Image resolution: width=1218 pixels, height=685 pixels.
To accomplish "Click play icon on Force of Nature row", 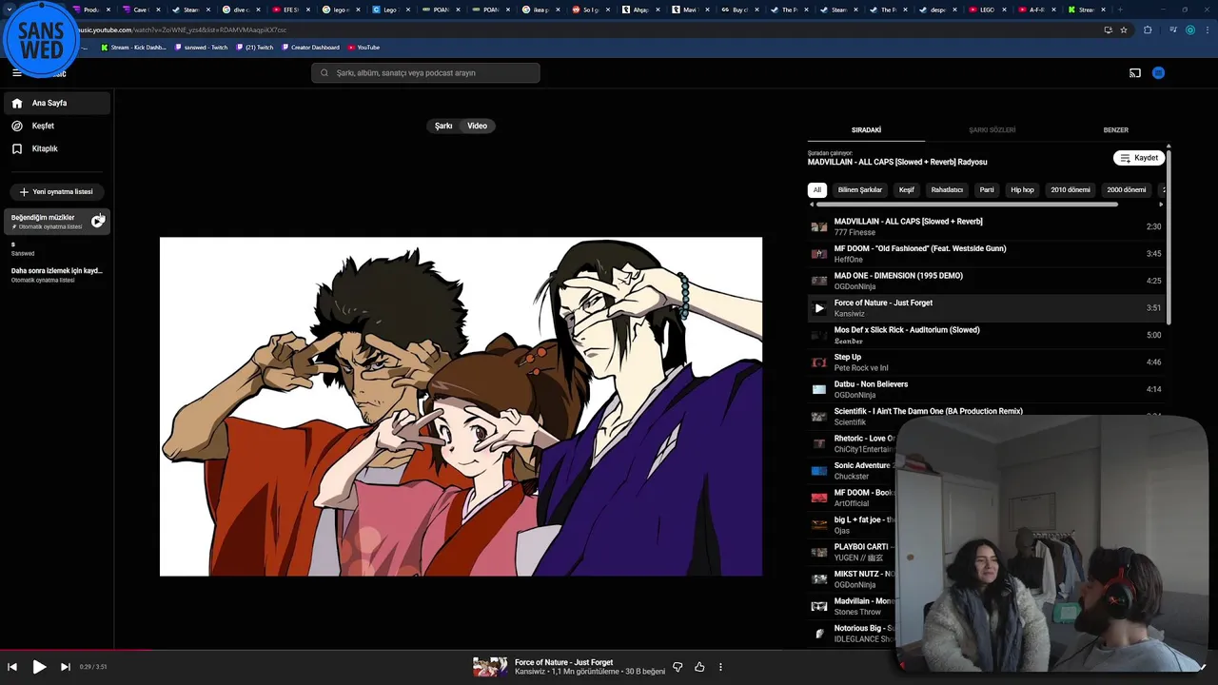I will pyautogui.click(x=819, y=308).
